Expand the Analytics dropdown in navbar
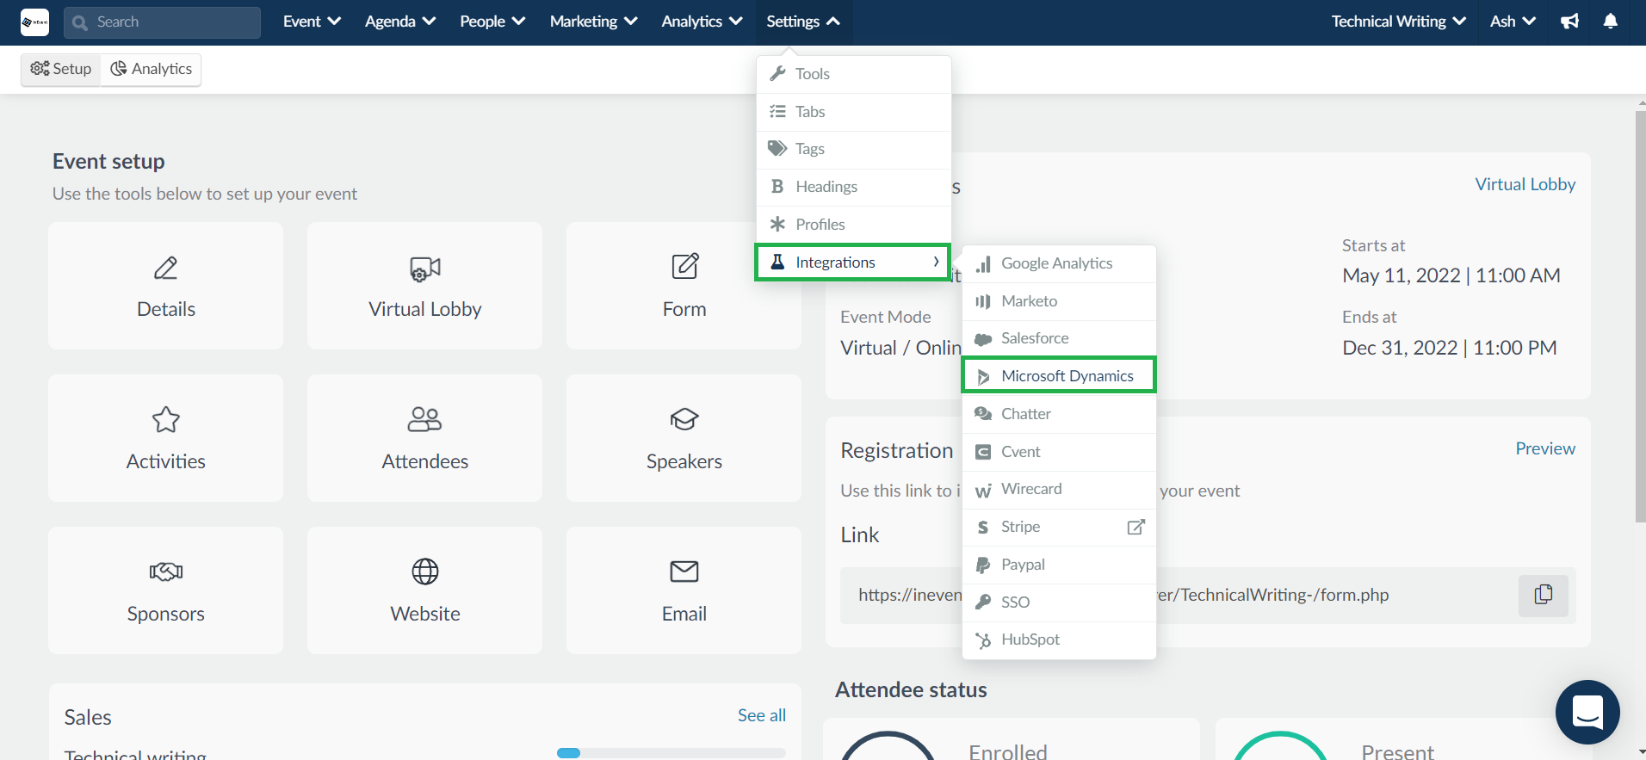The width and height of the screenshot is (1646, 760). click(702, 22)
